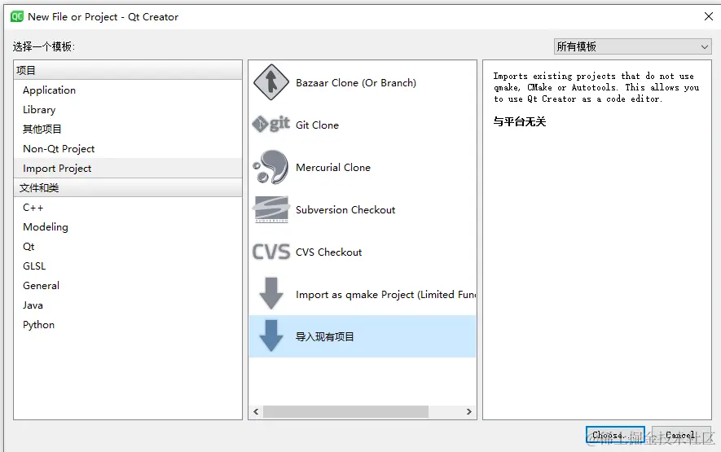This screenshot has height=452, width=721.
Task: Choose the Subversion Checkout template
Action: [x=363, y=209]
